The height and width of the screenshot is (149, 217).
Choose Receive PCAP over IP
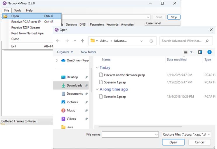[32, 22]
